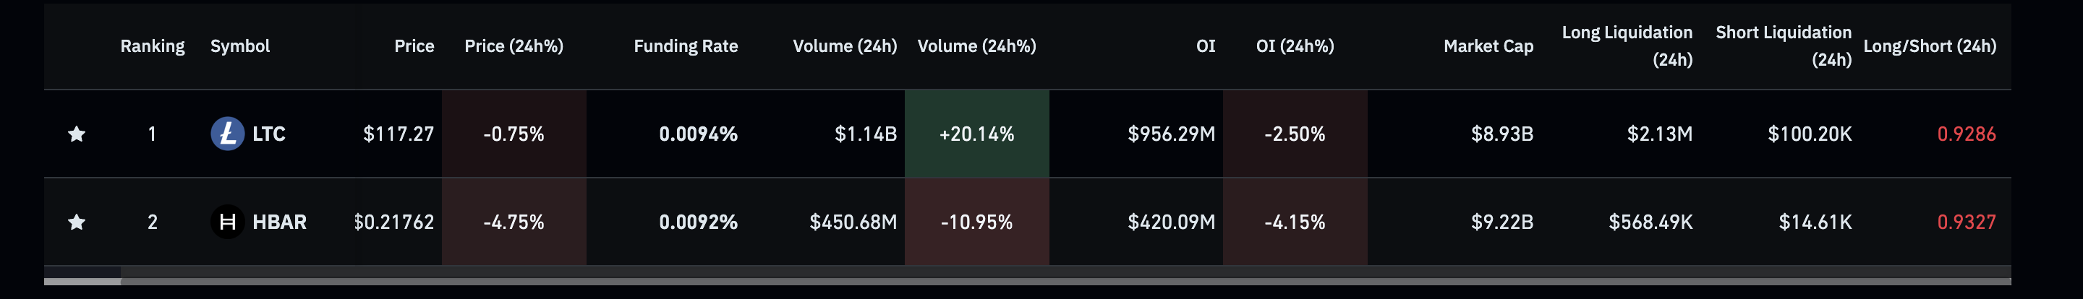The height and width of the screenshot is (299, 2083).
Task: Toggle favorite star for HBAR
Action: tap(77, 222)
